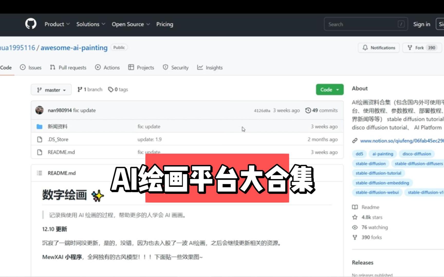Image resolution: width=444 pixels, height=277 pixels.
Task: Select the stable-diffusion topic tag
Action: pos(371,164)
